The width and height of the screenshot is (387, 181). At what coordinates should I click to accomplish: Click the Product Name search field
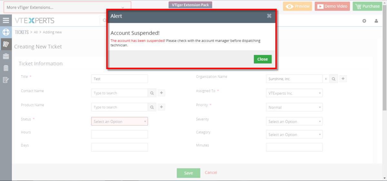coord(120,107)
